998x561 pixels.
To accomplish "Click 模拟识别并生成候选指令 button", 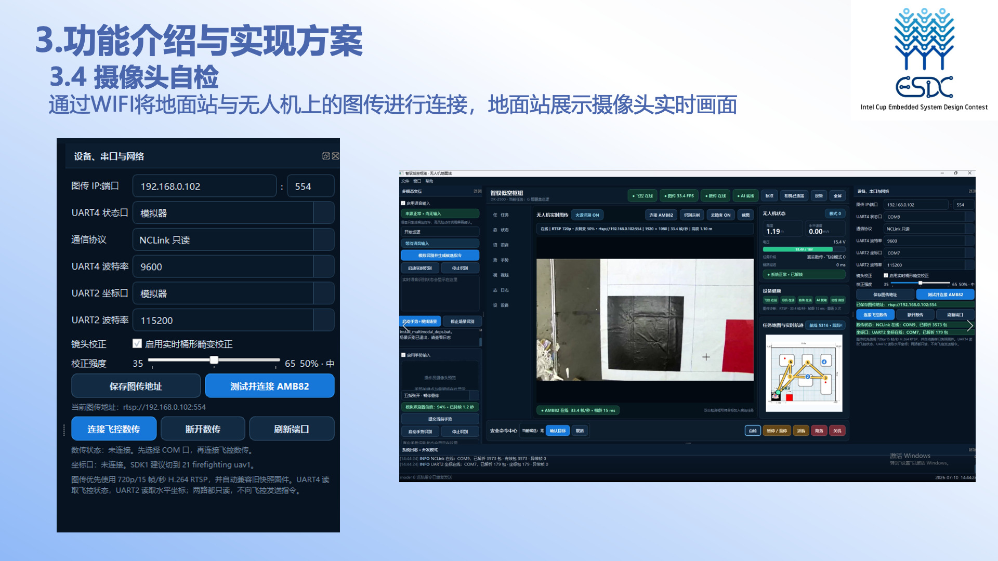I will (440, 255).
